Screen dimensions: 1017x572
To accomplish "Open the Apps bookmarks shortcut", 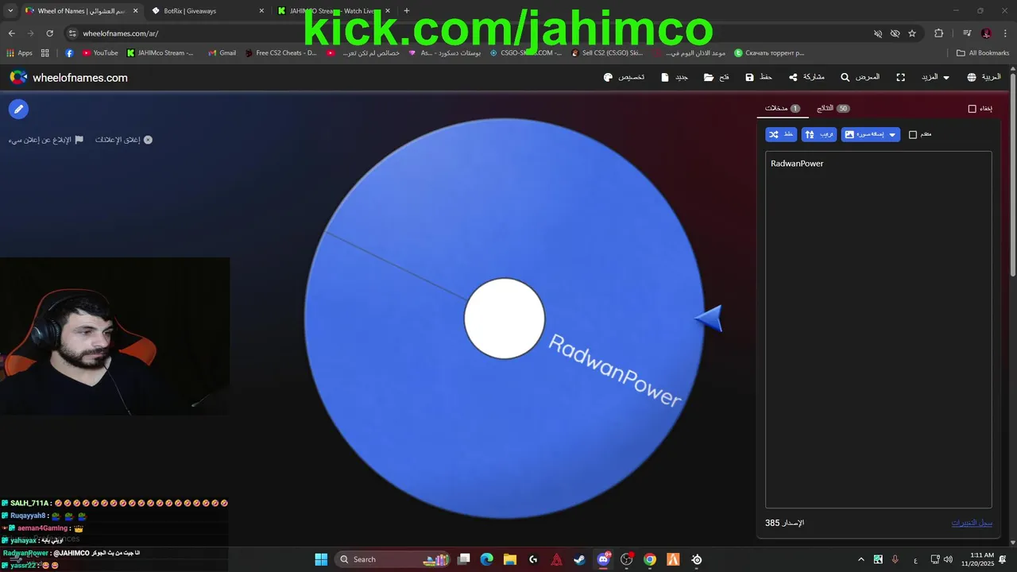I will point(19,53).
